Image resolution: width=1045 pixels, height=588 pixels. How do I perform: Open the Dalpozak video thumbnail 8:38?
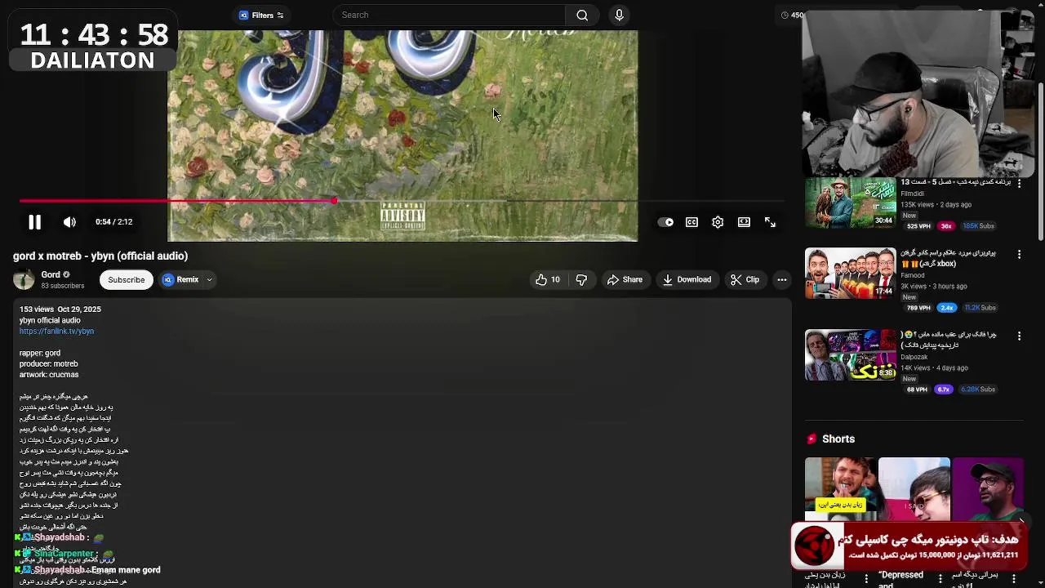pyautogui.click(x=850, y=355)
